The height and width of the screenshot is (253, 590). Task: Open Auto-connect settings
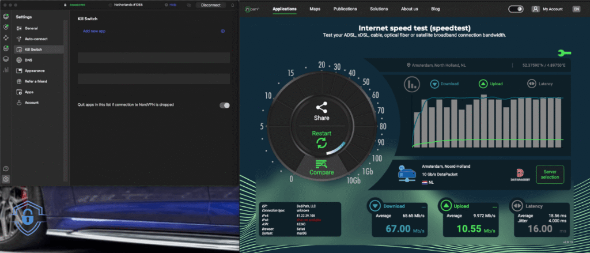click(x=39, y=39)
